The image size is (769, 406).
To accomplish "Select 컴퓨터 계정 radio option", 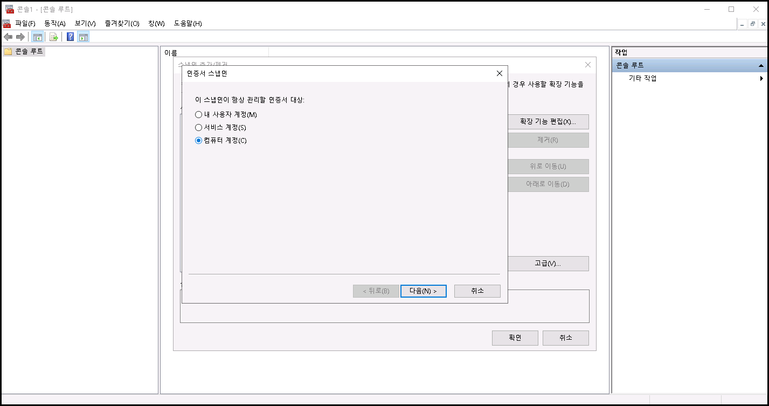I will coord(198,141).
